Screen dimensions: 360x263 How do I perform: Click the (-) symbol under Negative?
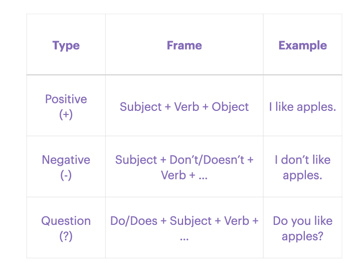[66, 175]
